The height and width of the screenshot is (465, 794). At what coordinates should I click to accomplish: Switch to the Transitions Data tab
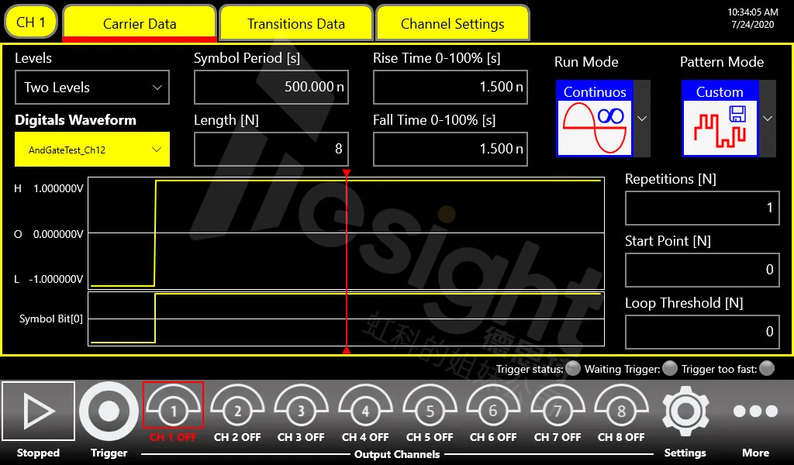coord(295,23)
